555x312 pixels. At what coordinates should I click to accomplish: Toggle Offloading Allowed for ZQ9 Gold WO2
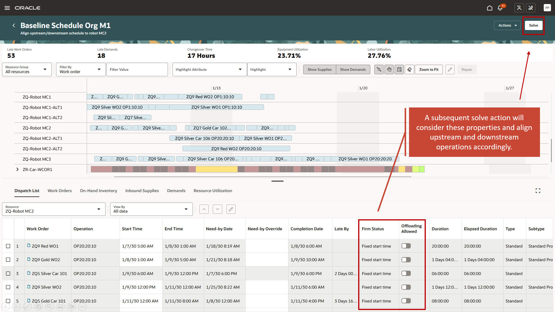pos(406,260)
